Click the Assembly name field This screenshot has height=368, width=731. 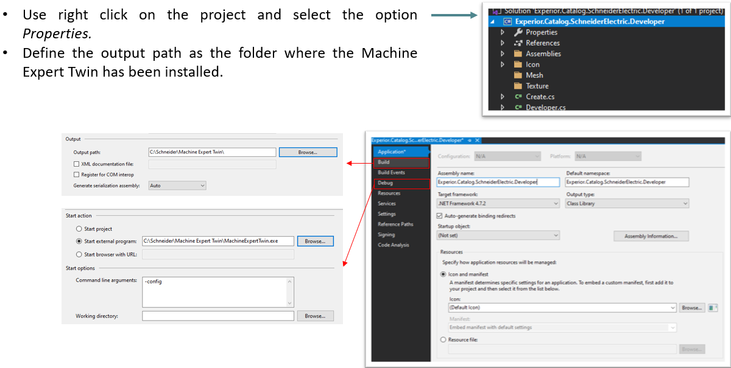(498, 182)
